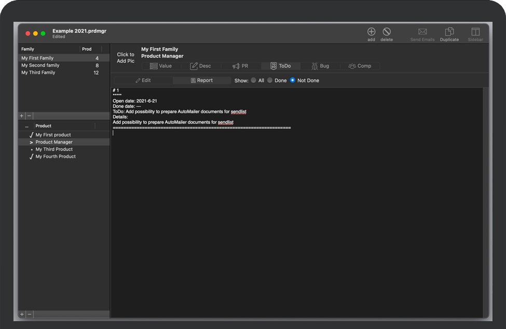Toggle the Sidebar icon

coord(475,31)
